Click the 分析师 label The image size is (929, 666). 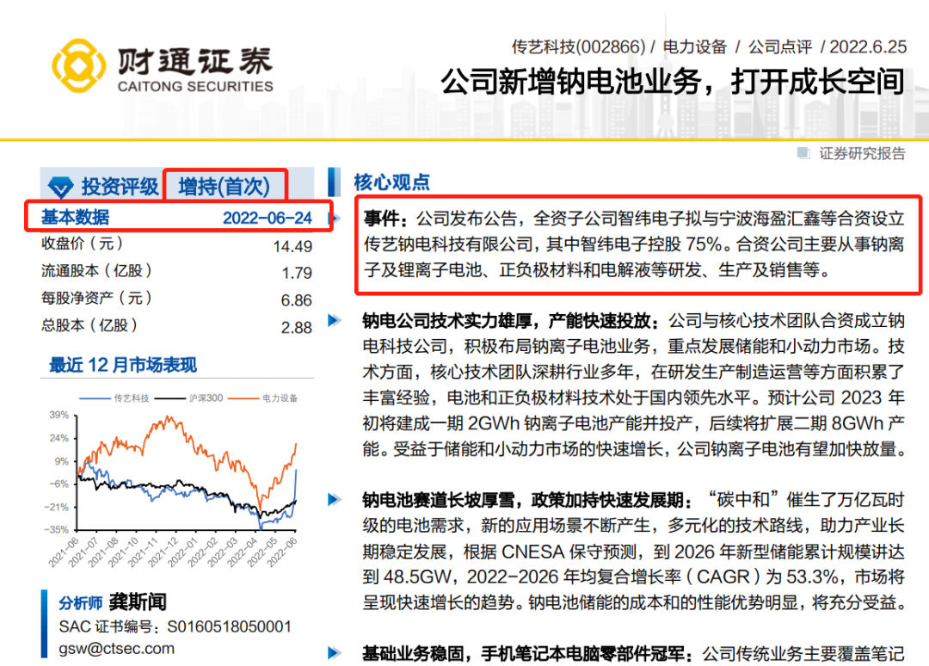click(x=81, y=603)
